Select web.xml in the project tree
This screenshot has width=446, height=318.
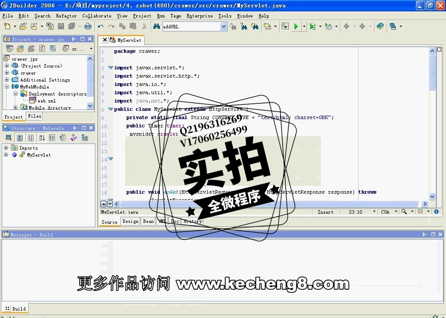[x=47, y=101]
